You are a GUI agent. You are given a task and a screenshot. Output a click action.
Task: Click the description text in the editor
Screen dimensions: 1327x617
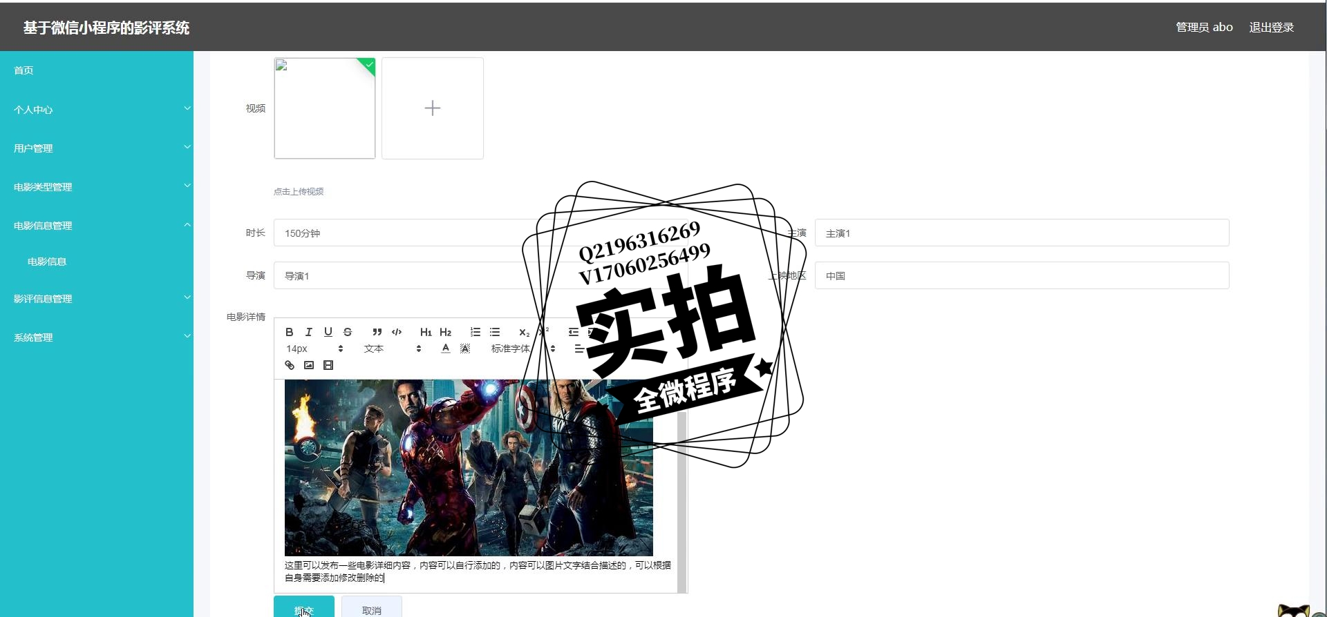coord(478,571)
